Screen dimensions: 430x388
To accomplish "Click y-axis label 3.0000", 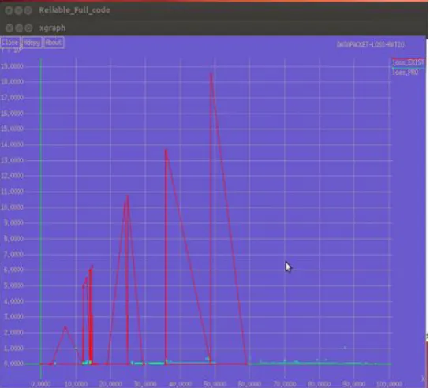I will click(x=13, y=317).
